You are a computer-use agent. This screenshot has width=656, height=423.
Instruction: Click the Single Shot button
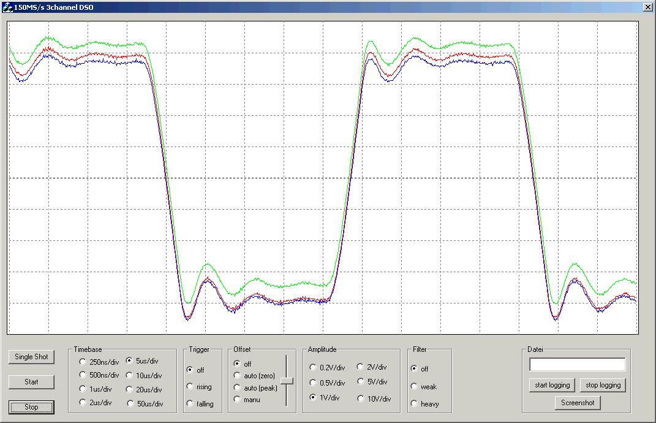31,357
